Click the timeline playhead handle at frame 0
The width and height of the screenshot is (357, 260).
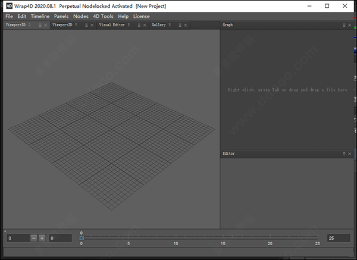click(x=82, y=238)
